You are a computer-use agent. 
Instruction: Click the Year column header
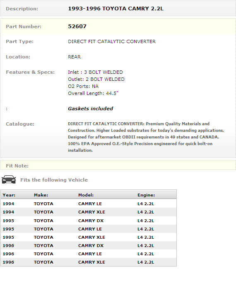click(9, 195)
